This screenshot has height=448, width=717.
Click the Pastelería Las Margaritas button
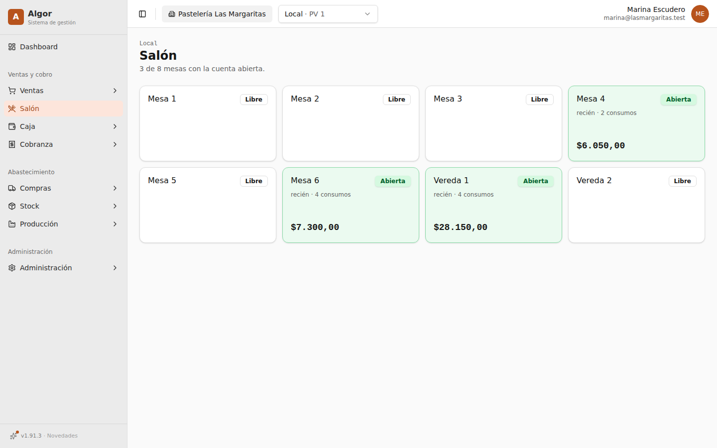click(x=217, y=14)
